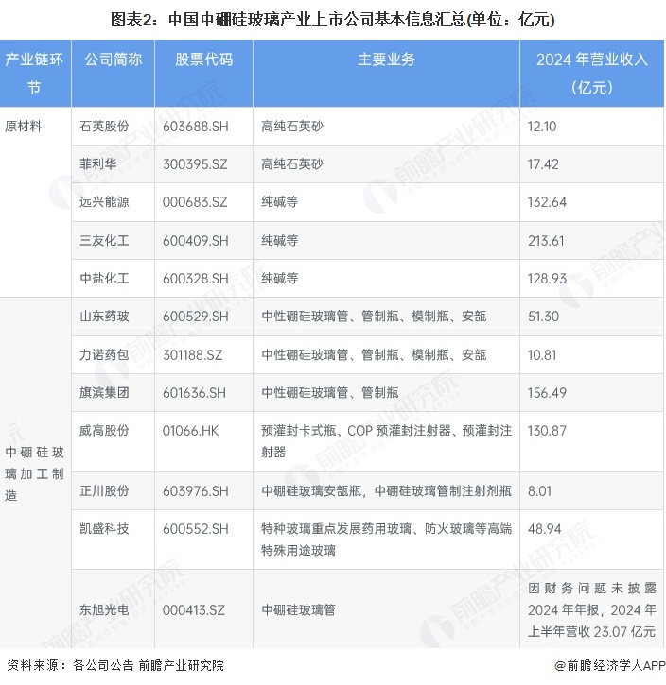Click the chart title 图表2 heading

[x=332, y=20]
